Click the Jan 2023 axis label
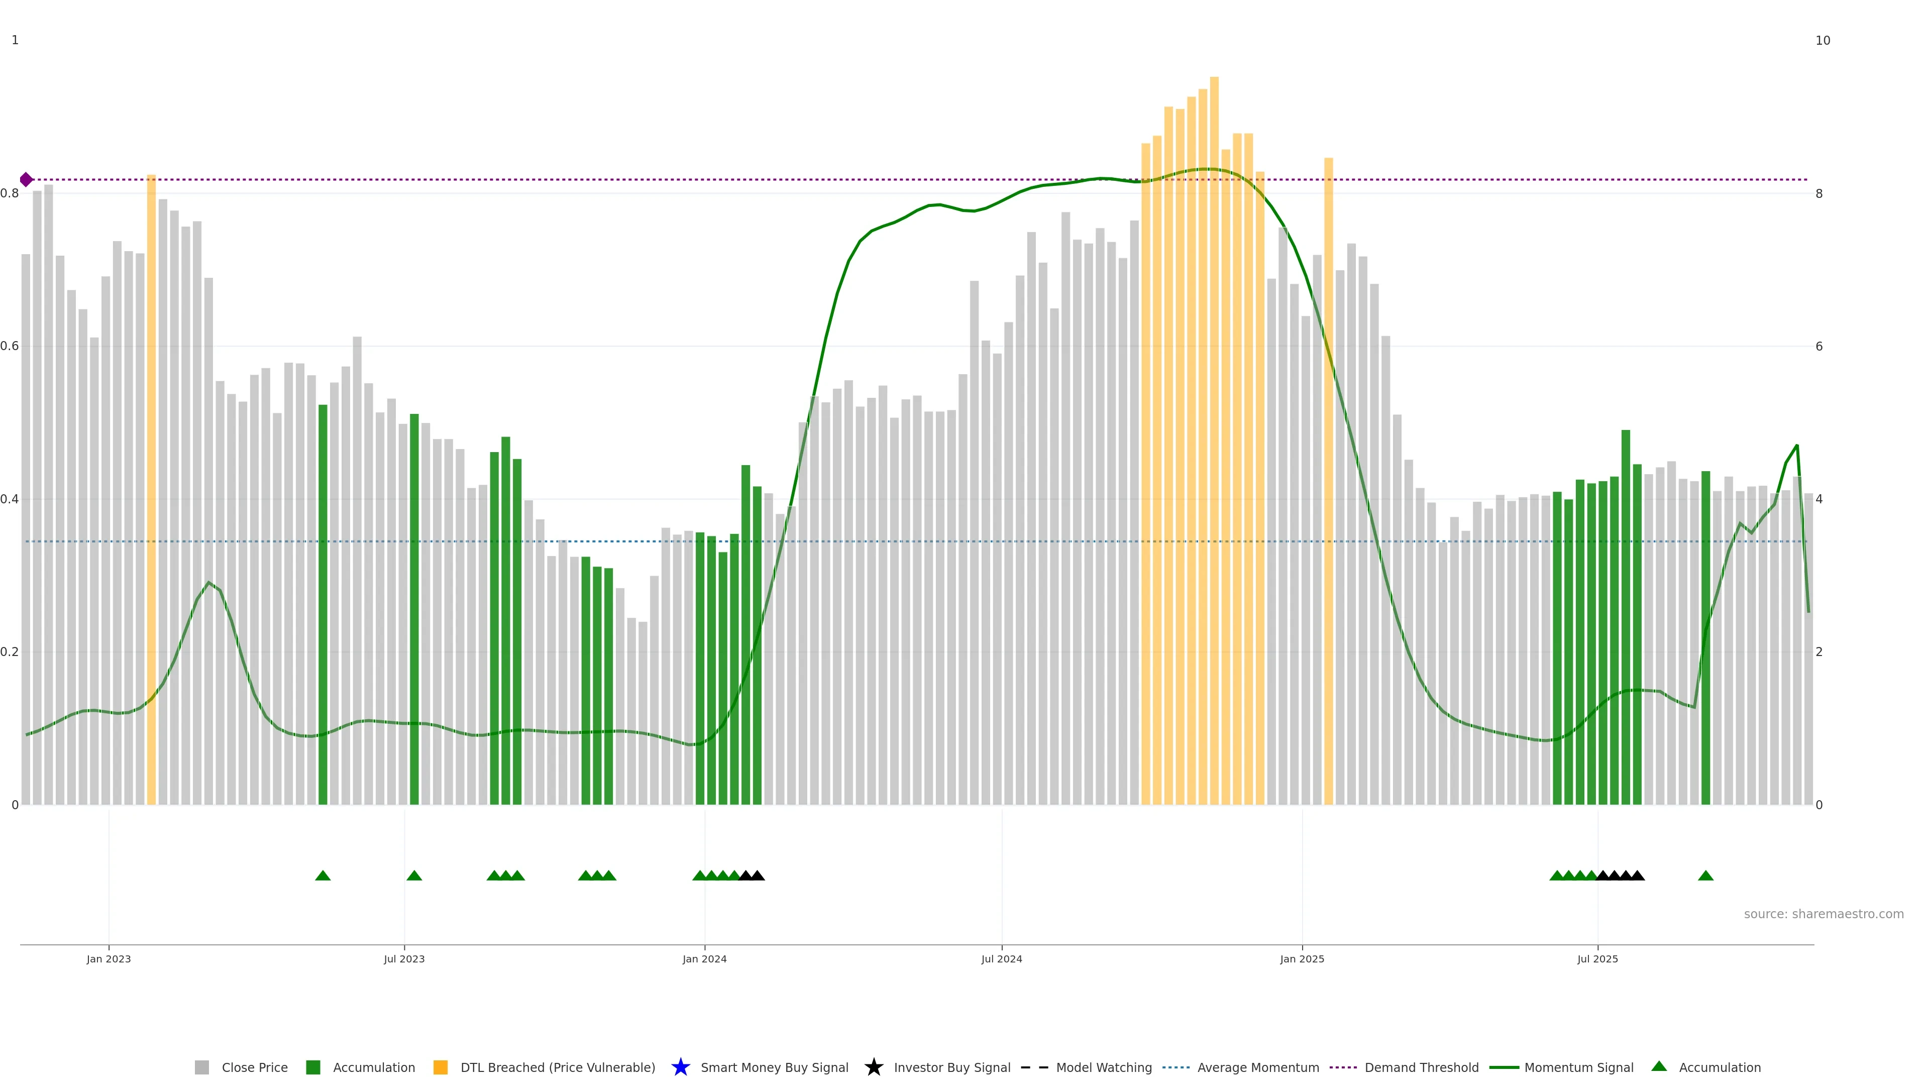Image resolution: width=1929 pixels, height=1085 pixels. coord(109,958)
